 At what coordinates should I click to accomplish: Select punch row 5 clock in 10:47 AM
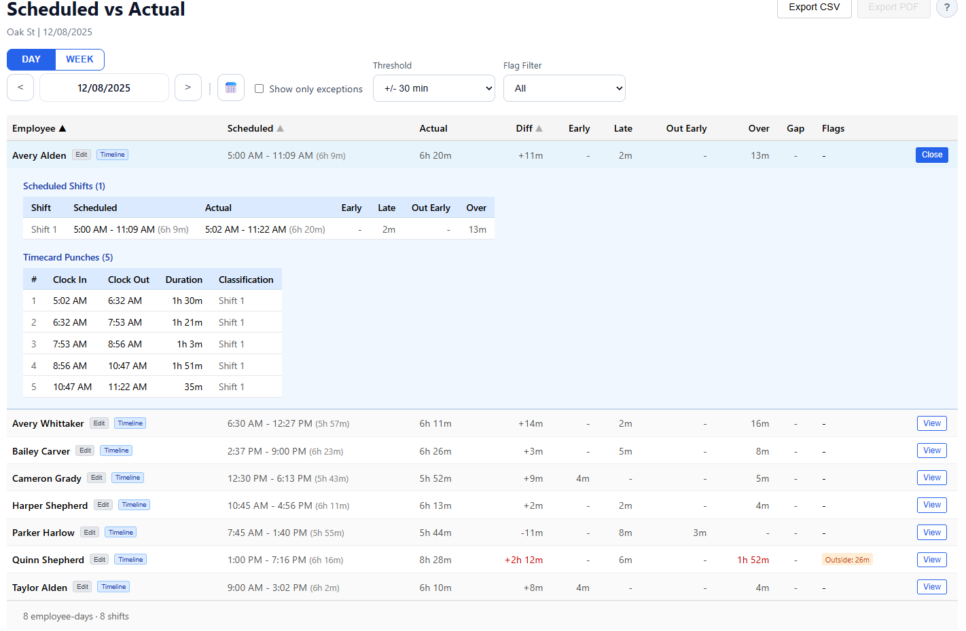[73, 387]
